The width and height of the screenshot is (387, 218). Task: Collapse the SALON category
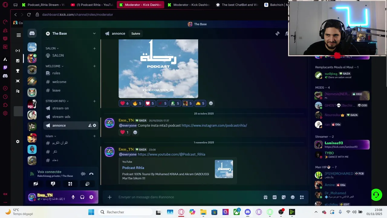click(52, 48)
